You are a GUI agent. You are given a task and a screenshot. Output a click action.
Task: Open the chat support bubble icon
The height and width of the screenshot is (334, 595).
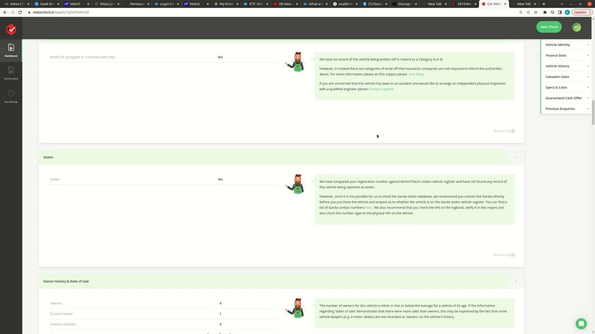tap(581, 323)
